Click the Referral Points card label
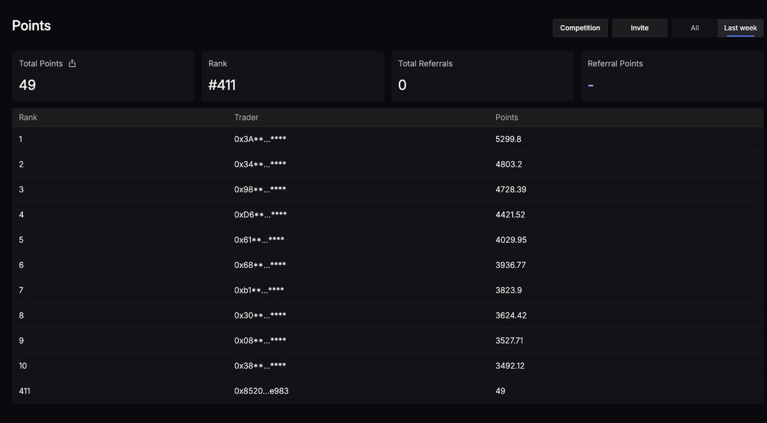The width and height of the screenshot is (767, 423). point(615,63)
